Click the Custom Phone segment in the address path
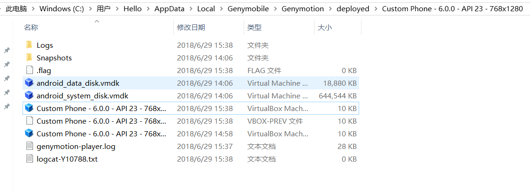The height and width of the screenshot is (193, 530). 452,9
